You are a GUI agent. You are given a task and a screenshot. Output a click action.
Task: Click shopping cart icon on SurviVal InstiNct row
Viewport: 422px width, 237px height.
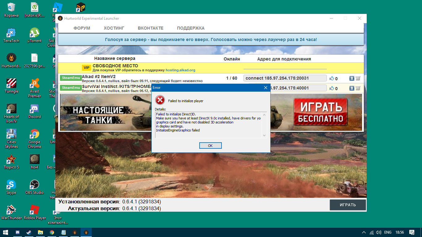pyautogui.click(x=358, y=88)
